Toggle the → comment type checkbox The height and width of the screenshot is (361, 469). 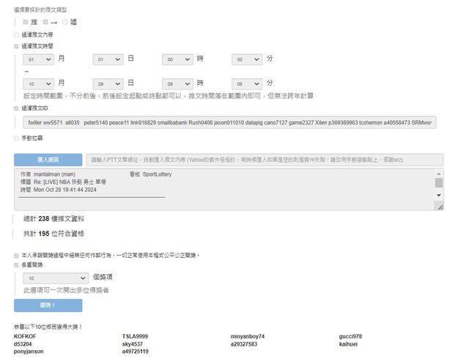point(45,22)
